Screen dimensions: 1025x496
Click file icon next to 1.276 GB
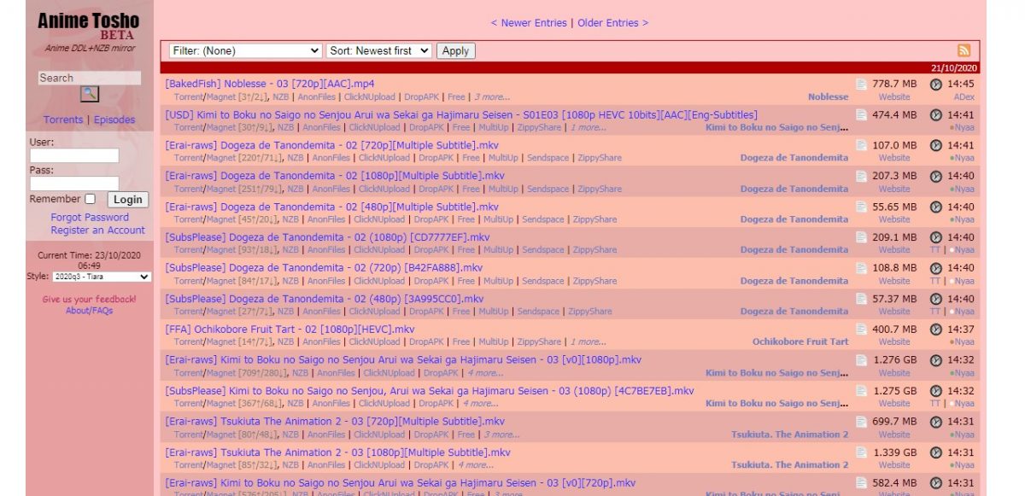(861, 360)
